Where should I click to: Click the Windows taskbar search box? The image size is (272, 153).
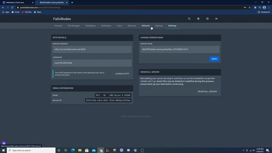click(31, 150)
